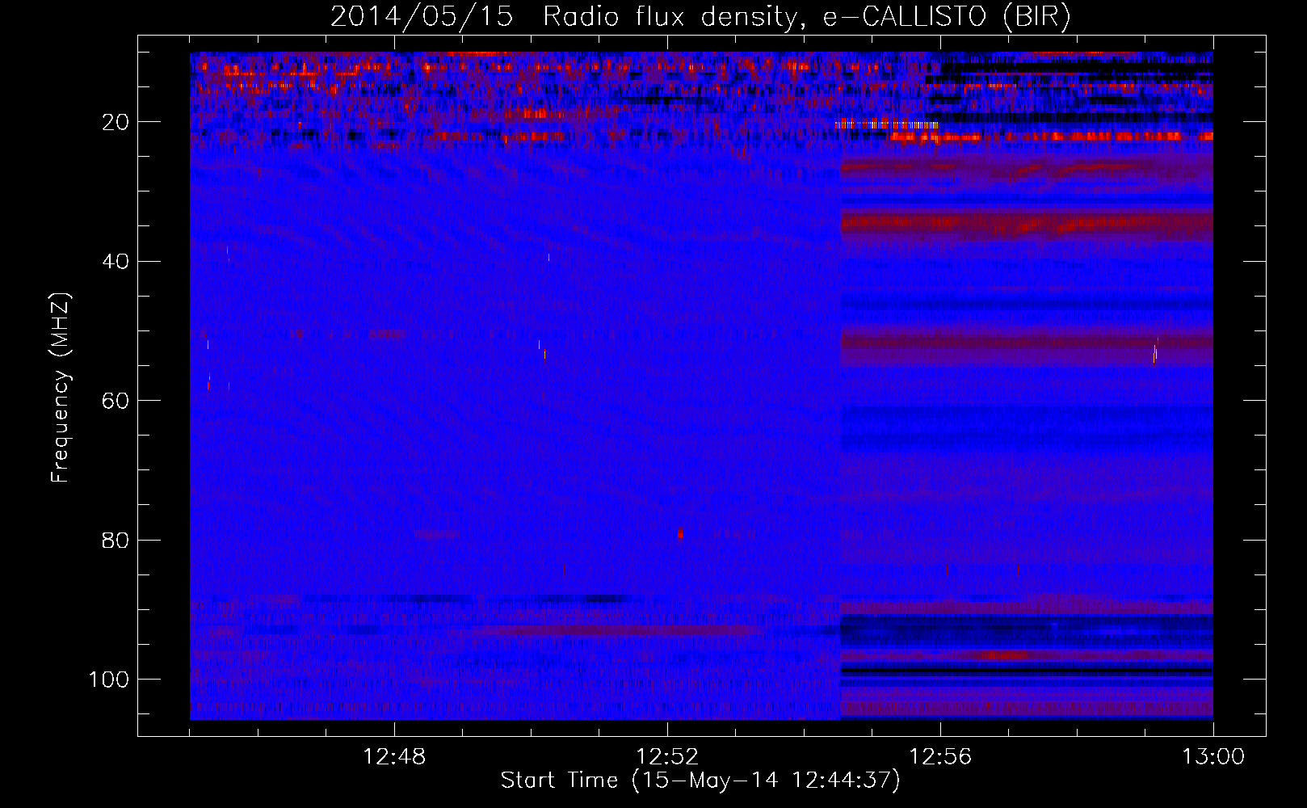Viewport: 1307px width, 808px height.
Task: Click the '12:48' time tick label
Action: (394, 757)
